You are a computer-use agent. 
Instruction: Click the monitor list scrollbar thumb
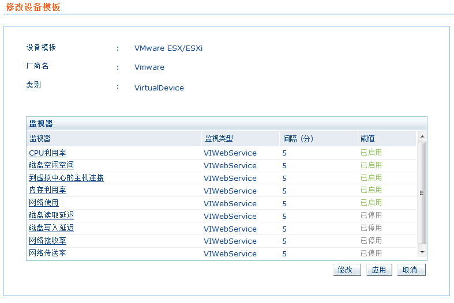coord(422,193)
